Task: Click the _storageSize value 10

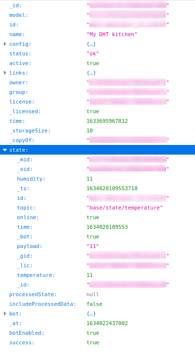Action: [x=90, y=131]
